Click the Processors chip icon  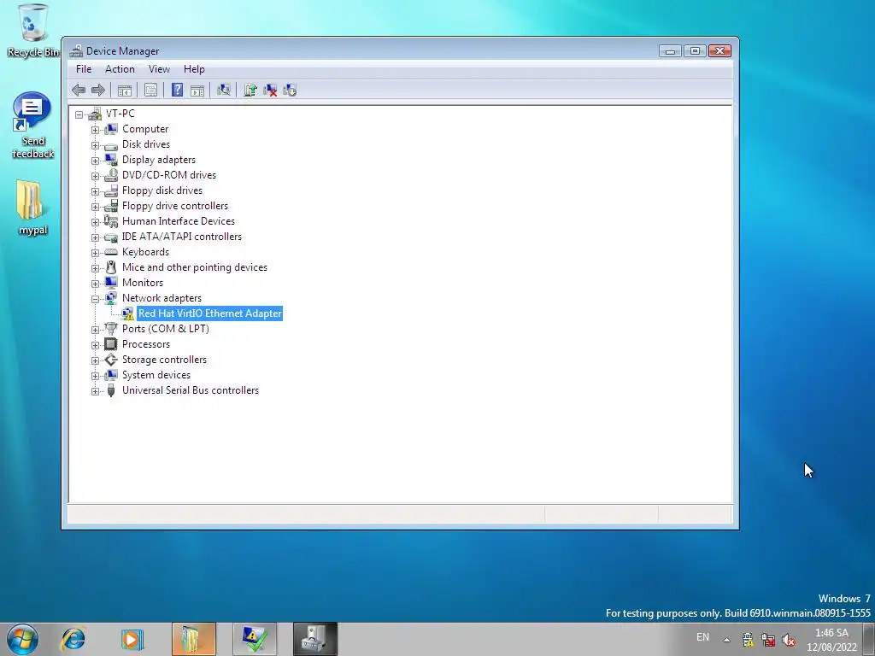coord(111,344)
